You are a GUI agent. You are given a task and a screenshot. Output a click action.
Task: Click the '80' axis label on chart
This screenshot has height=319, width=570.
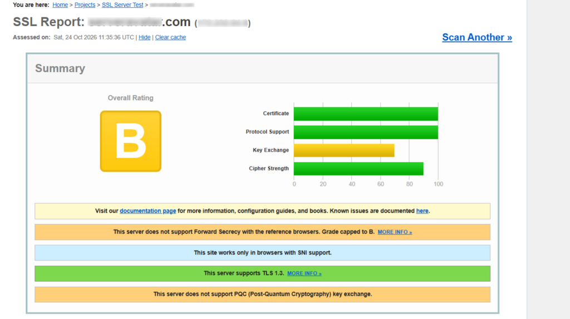(x=409, y=184)
